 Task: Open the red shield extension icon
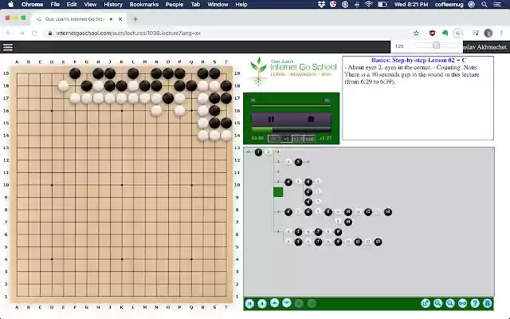point(432,33)
